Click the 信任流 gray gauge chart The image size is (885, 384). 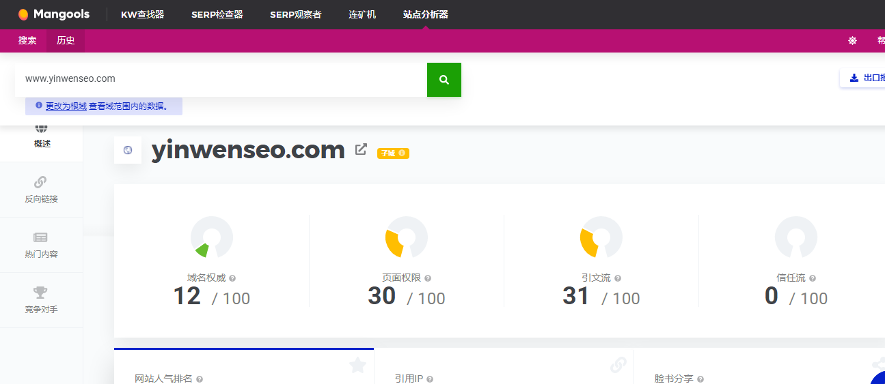coord(796,237)
